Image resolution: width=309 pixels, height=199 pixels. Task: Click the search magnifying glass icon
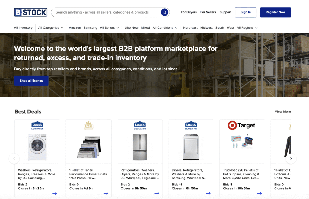[164, 12]
